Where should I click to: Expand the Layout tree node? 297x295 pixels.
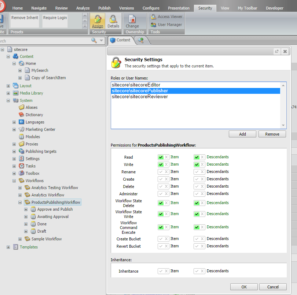tap(8, 86)
